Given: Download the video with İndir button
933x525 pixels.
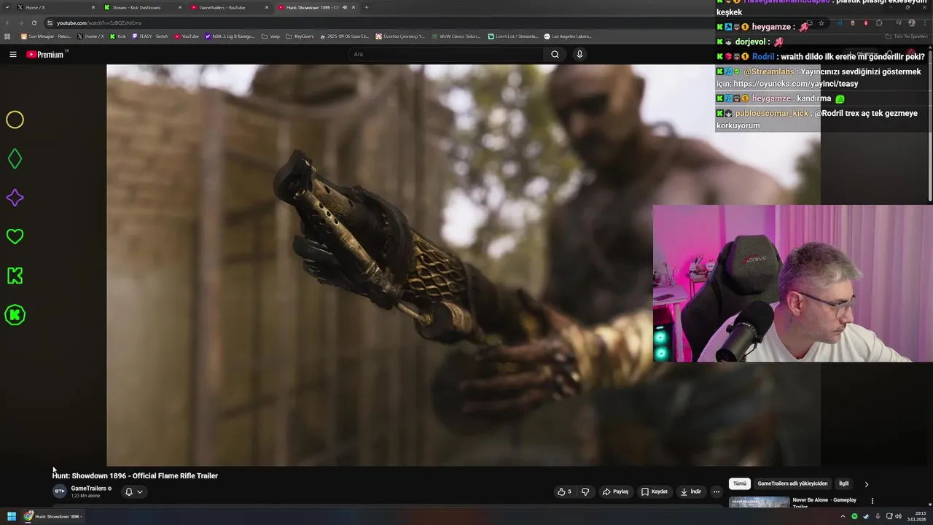Looking at the screenshot, I should pos(691,491).
